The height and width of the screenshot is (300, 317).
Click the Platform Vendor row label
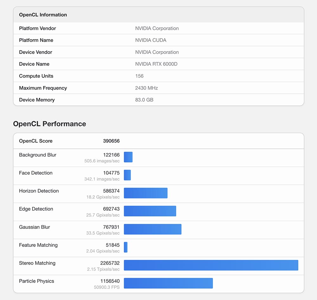point(37,29)
